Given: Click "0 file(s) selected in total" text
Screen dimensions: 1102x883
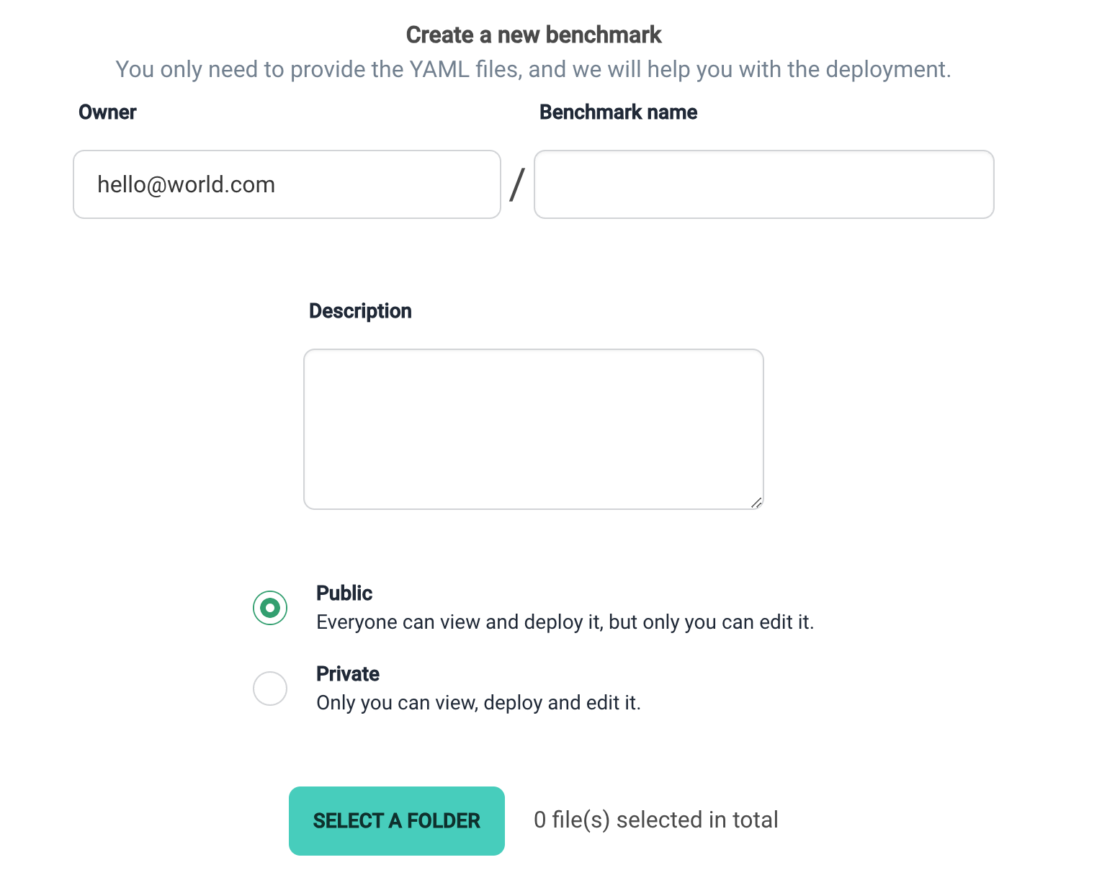Looking at the screenshot, I should (655, 820).
